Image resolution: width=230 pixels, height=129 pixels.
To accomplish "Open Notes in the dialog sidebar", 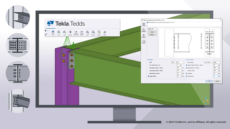I will (x=144, y=24).
